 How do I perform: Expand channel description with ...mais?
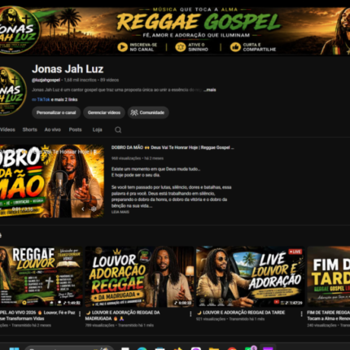(210, 90)
